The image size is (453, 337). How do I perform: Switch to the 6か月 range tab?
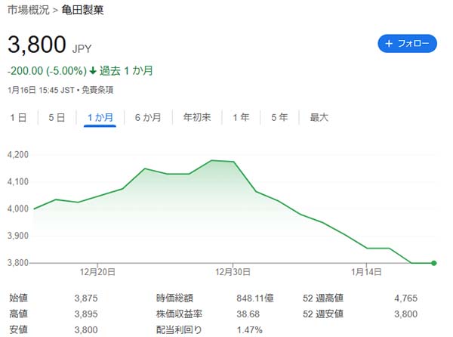(148, 118)
